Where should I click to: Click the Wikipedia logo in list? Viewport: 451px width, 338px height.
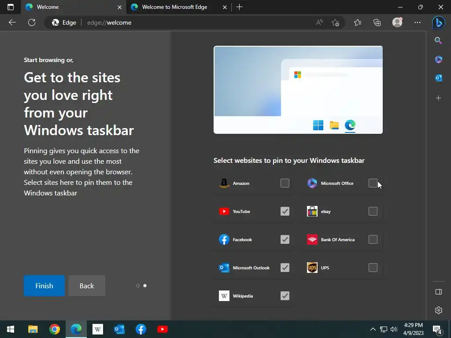(x=224, y=296)
